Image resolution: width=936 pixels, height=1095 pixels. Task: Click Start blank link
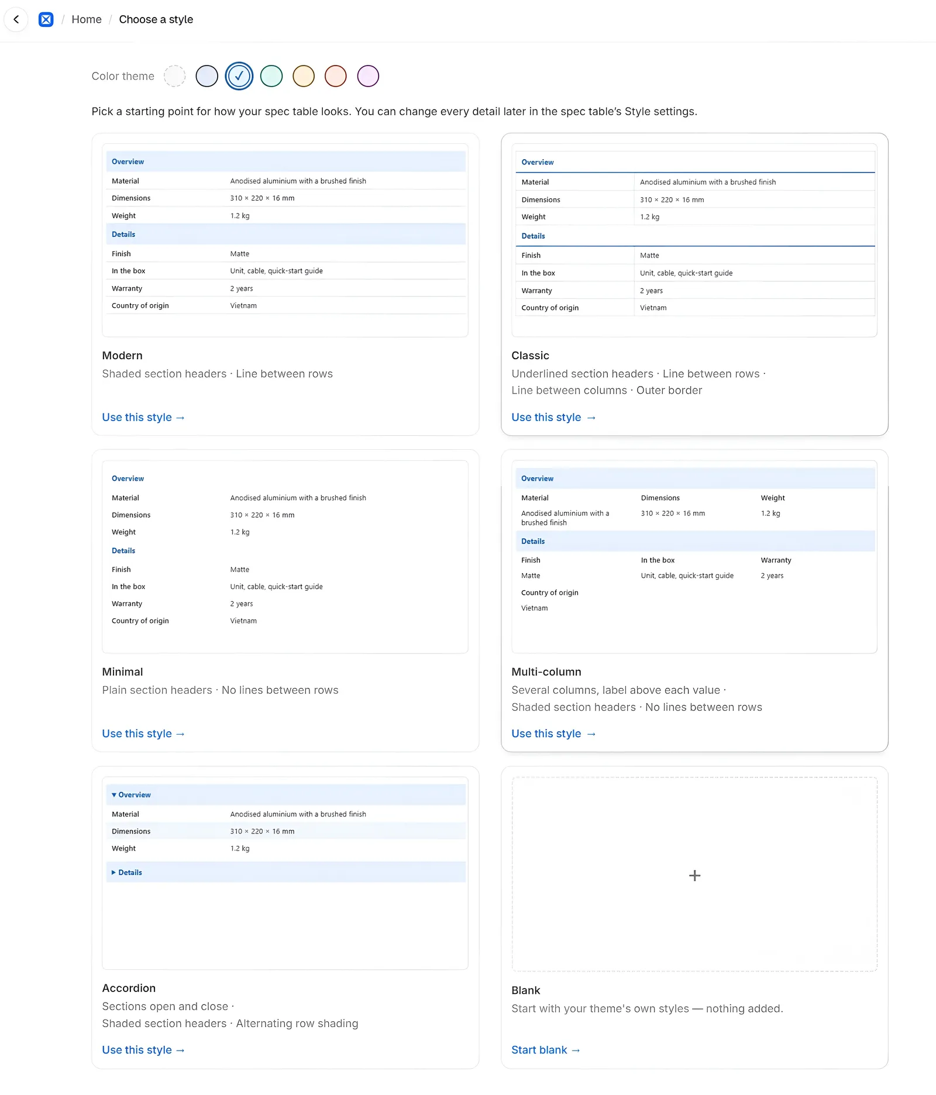coord(546,1050)
